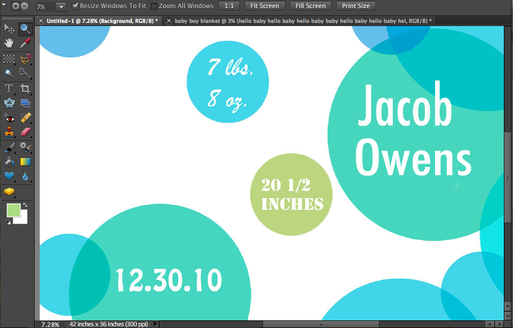
Task: Pick the Eyedropper tool
Action: 25,43
